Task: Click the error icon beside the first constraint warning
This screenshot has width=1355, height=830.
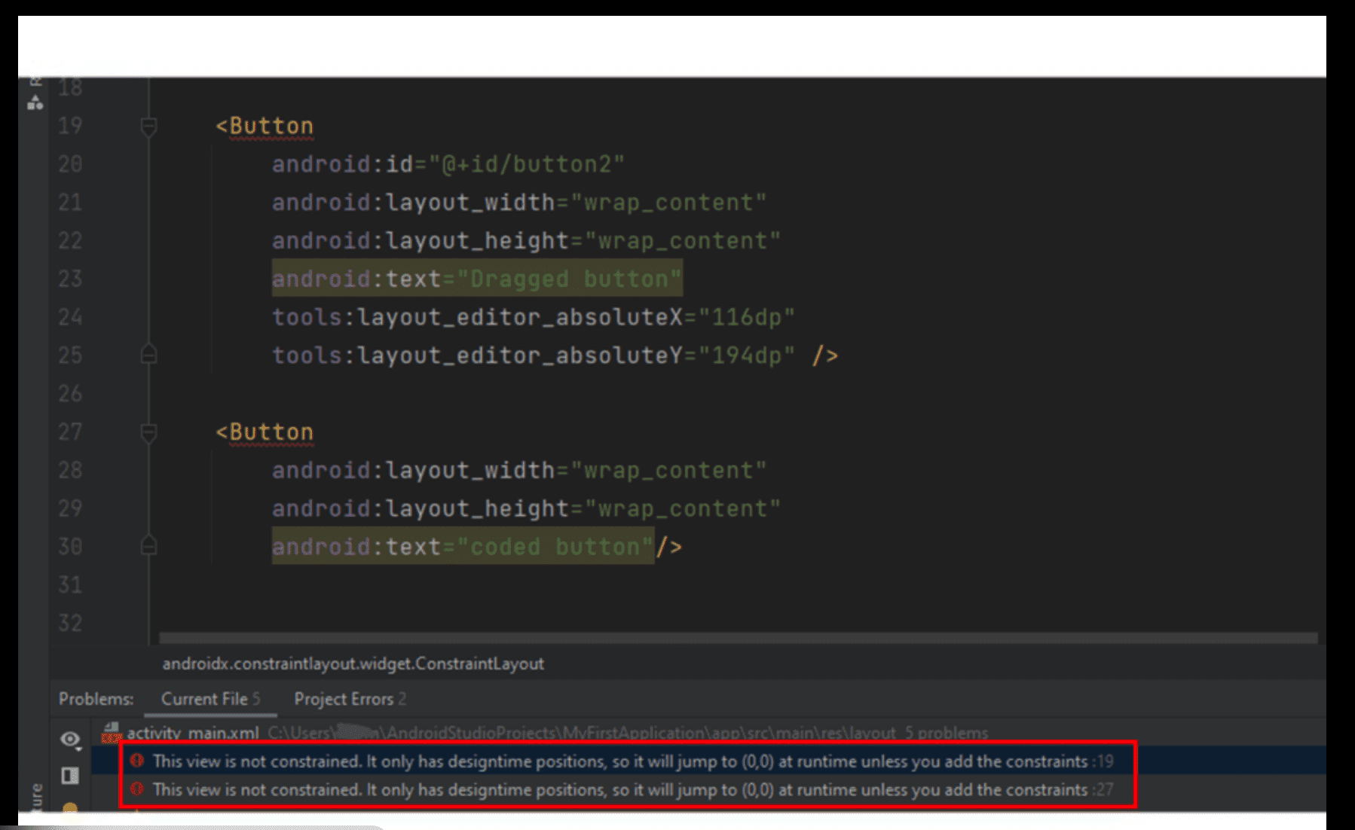Action: [136, 761]
